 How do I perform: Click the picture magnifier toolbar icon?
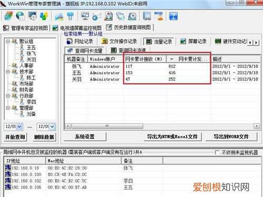[x=108, y=16]
